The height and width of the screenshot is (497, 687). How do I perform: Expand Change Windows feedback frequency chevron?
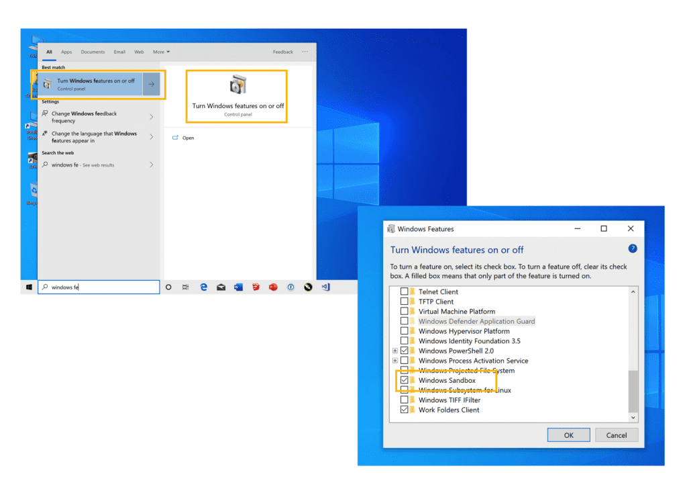coord(151,117)
